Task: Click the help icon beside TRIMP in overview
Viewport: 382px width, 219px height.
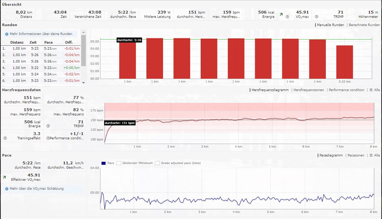Action: pyautogui.click(x=316, y=17)
